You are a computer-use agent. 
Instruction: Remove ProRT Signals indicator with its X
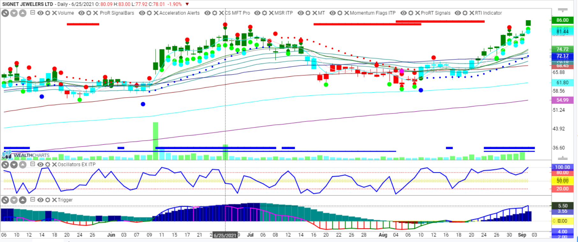pyautogui.click(x=417, y=13)
